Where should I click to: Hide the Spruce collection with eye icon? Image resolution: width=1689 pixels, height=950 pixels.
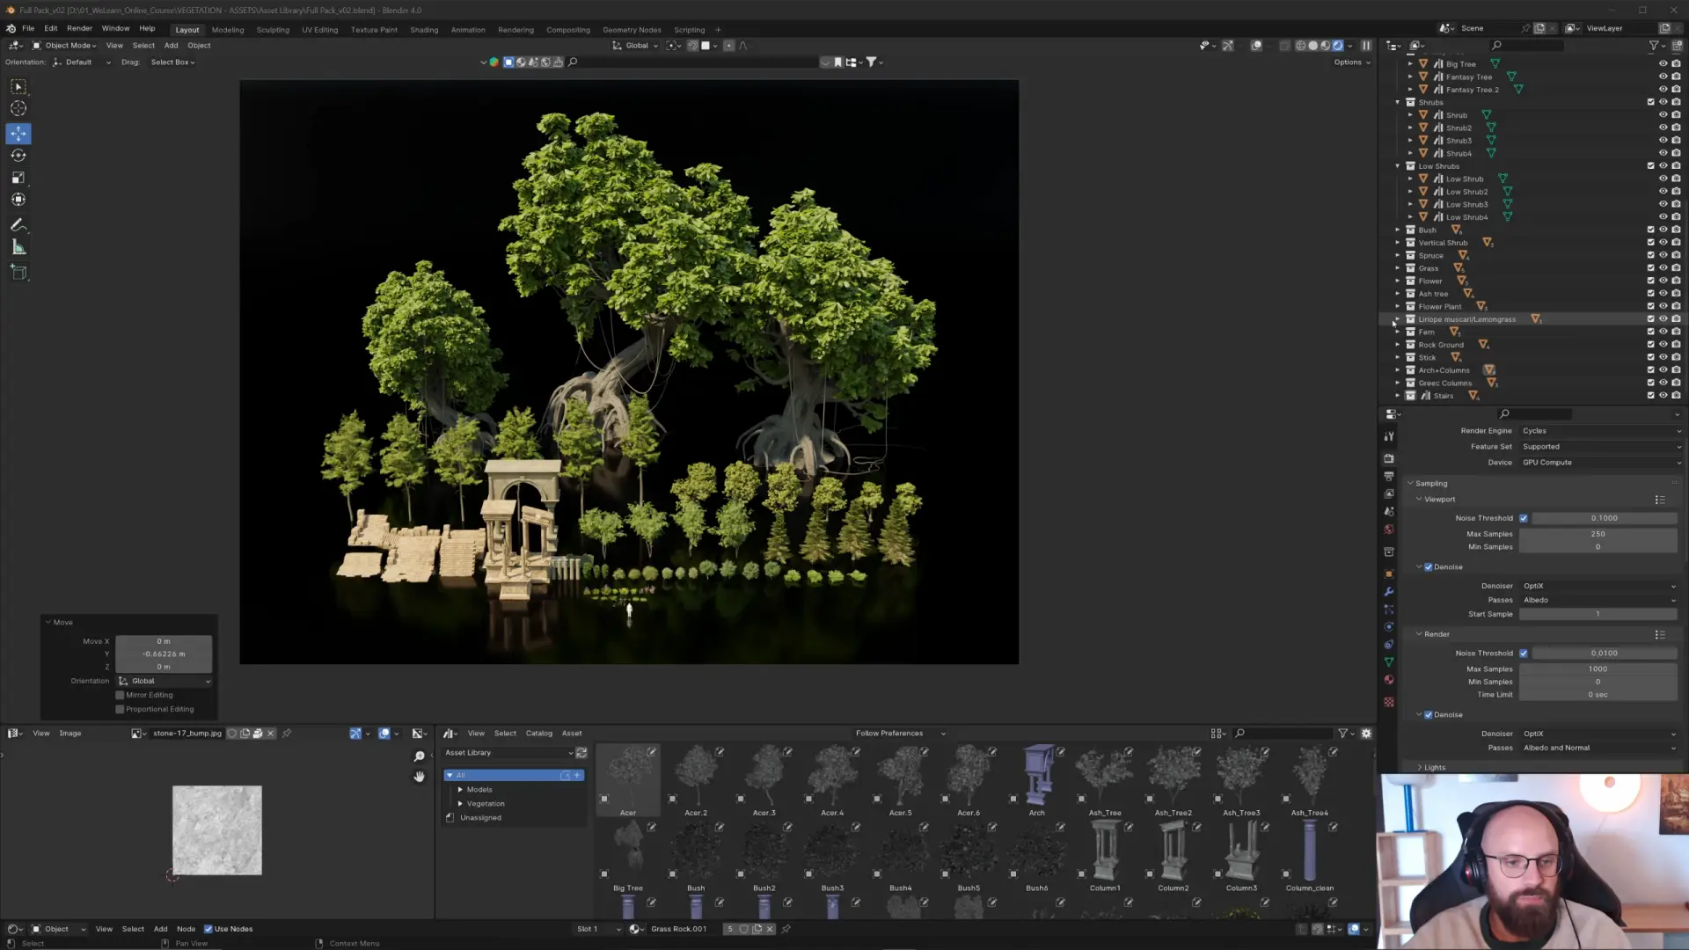click(x=1663, y=256)
